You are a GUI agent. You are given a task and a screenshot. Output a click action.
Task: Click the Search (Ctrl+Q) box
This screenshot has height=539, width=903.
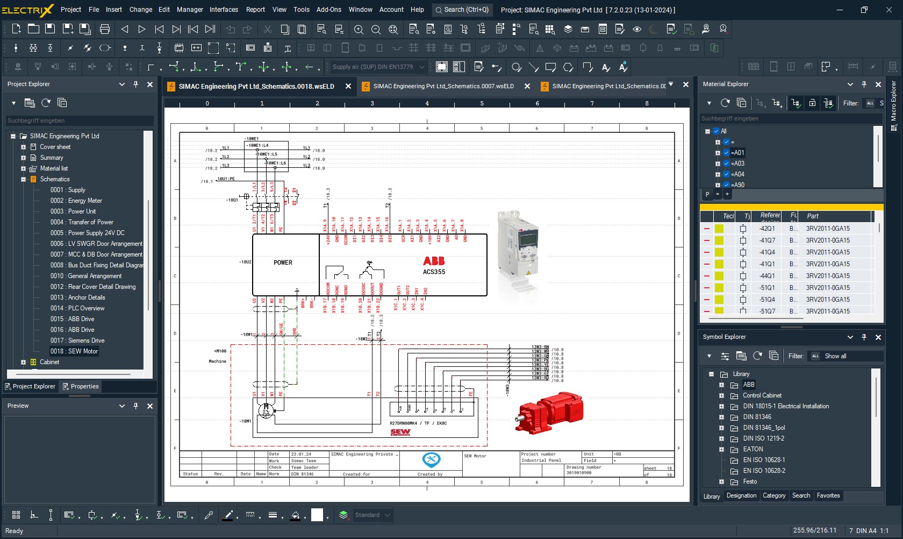462,10
